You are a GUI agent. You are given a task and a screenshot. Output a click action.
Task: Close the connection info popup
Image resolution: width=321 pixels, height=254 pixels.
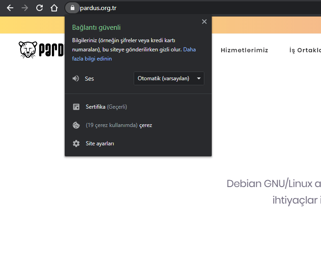204,22
